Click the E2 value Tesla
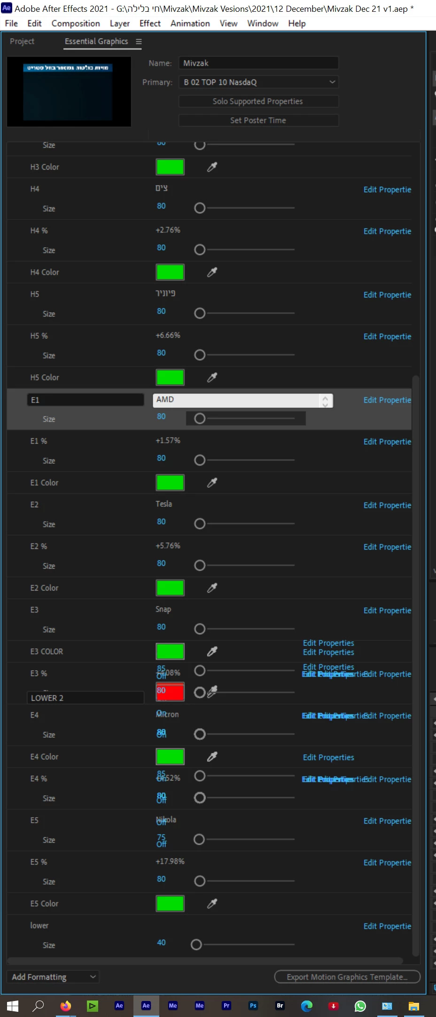 (164, 504)
